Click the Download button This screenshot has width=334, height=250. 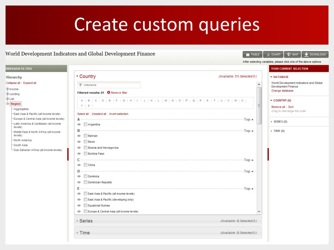[315, 54]
